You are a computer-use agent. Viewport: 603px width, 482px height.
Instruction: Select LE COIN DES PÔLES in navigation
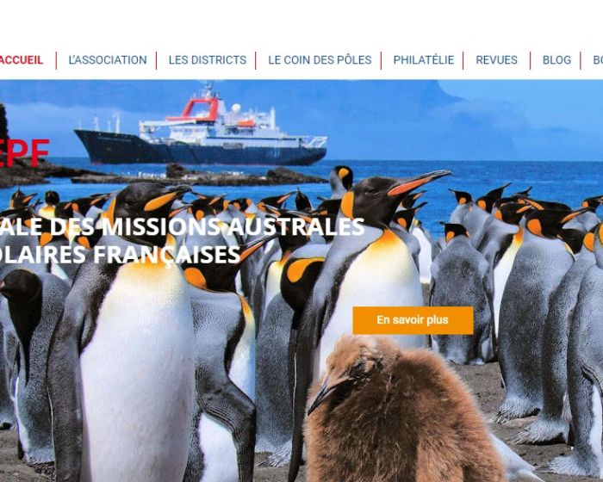pyautogui.click(x=320, y=60)
